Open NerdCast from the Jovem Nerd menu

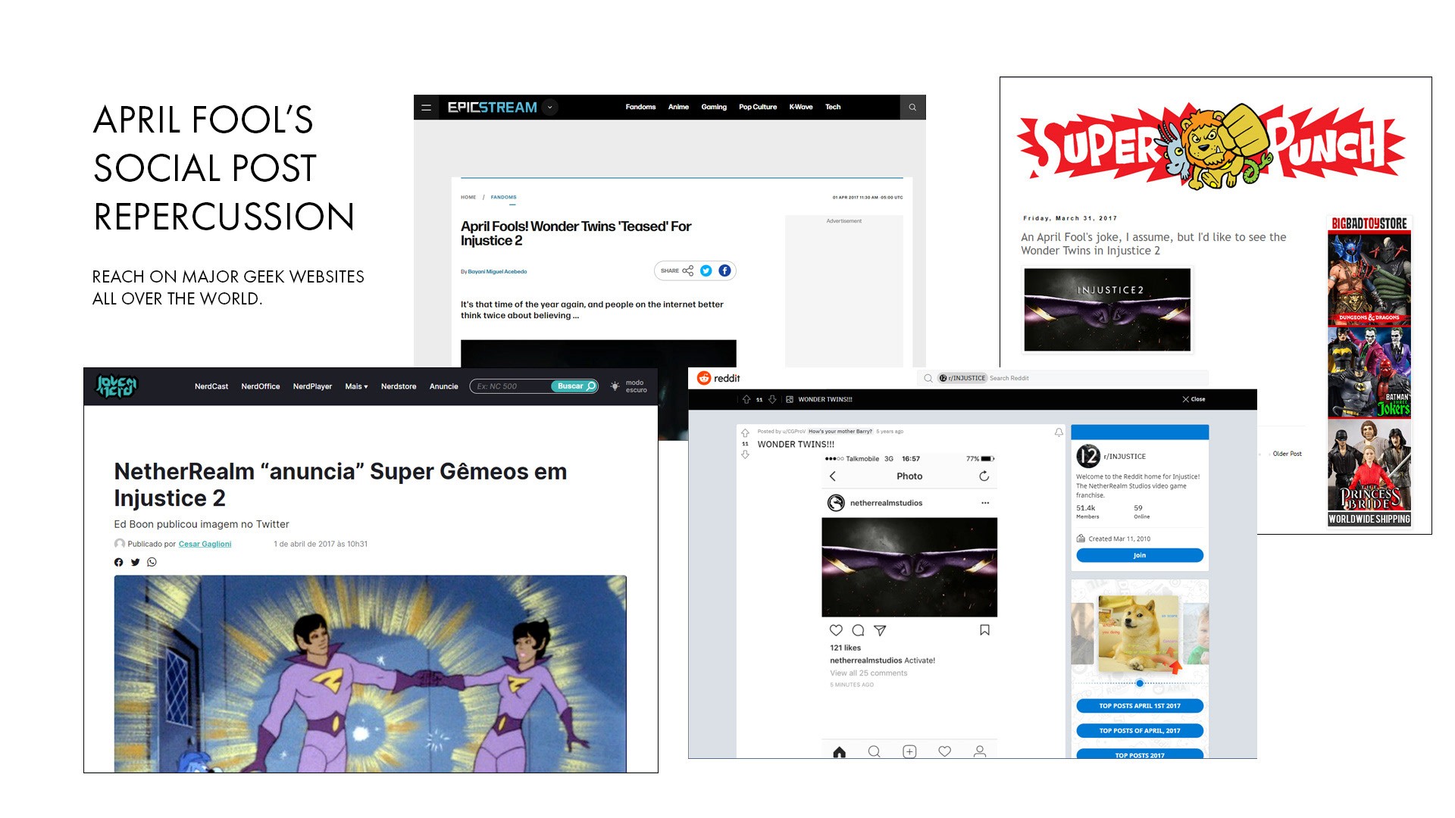pos(211,386)
